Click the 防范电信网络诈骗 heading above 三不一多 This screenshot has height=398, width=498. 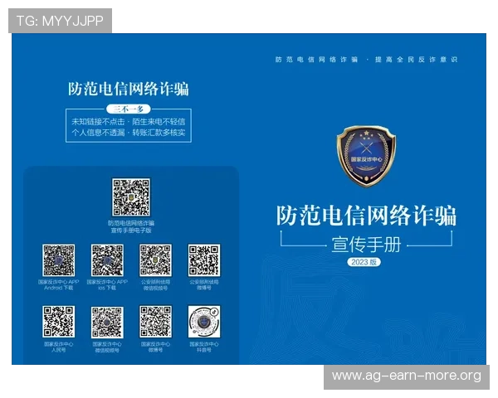click(129, 89)
